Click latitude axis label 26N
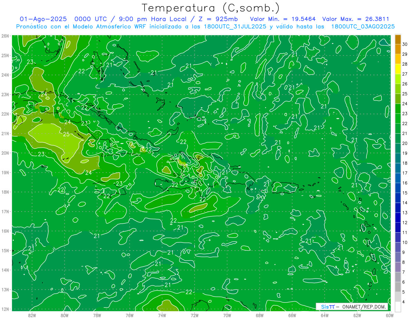Screen dimensions: 414x320 point(5,36)
